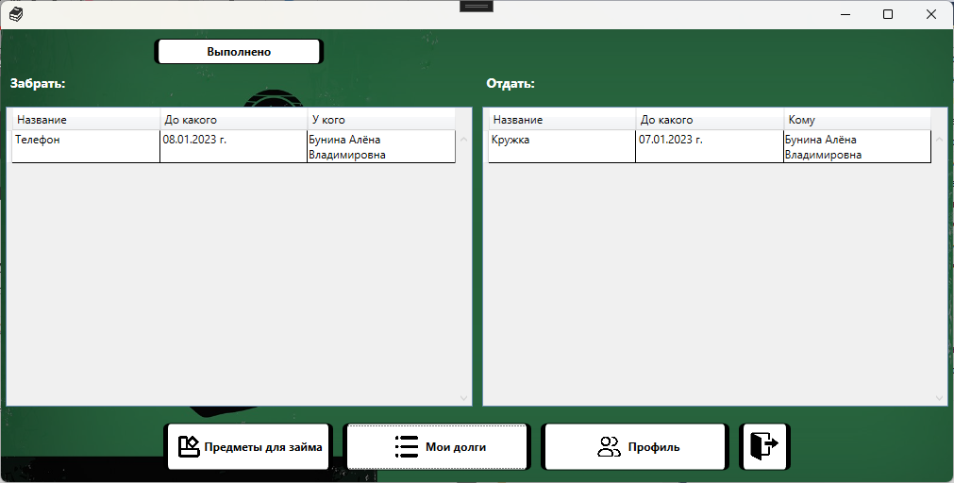Click scroll-up arrow of Отдать list

click(940, 140)
